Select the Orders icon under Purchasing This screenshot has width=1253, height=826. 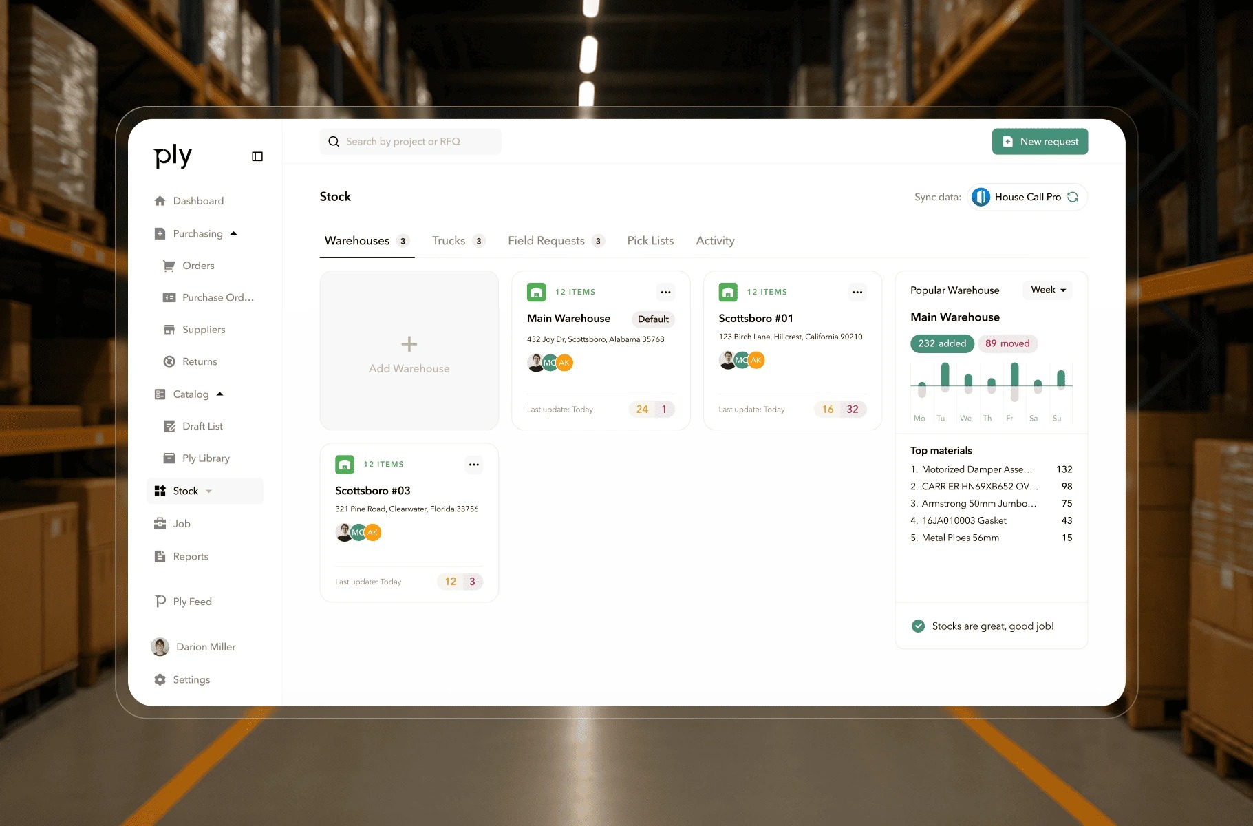169,265
